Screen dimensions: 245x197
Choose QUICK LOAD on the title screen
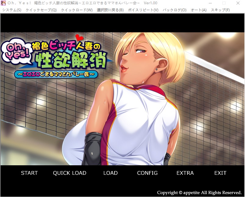pos(69,173)
